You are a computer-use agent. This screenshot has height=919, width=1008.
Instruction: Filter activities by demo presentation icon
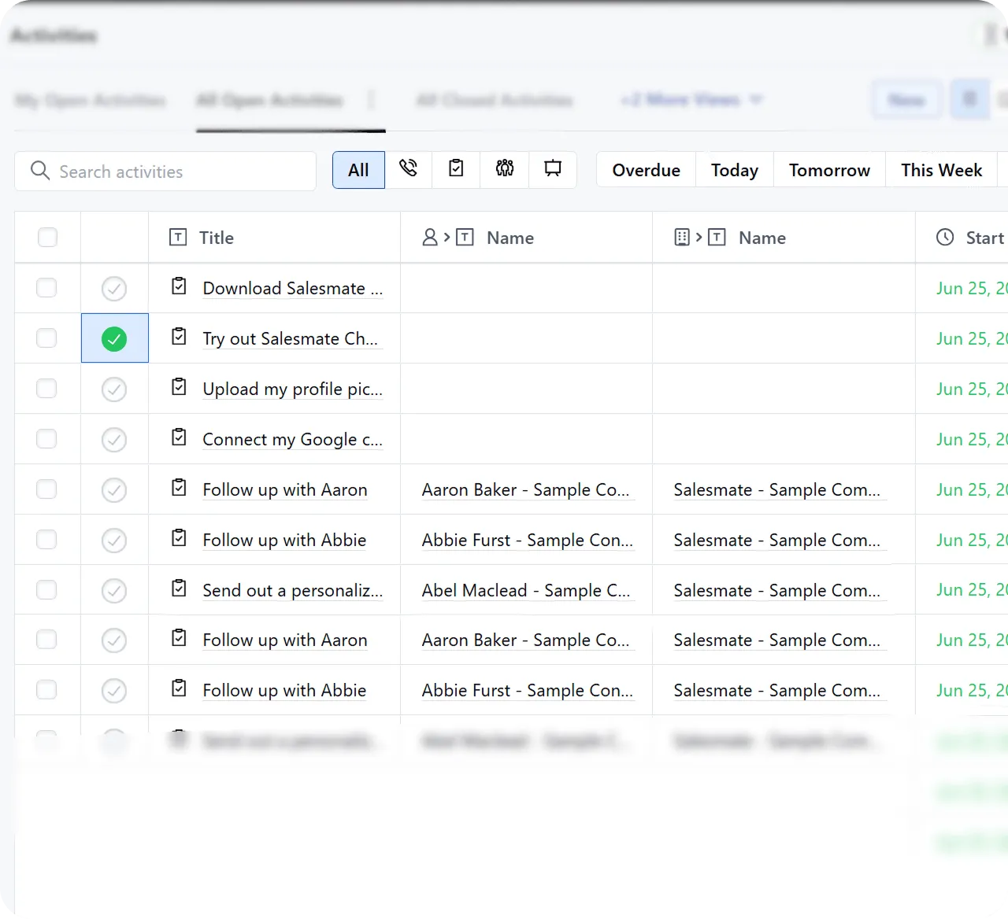coord(553,169)
